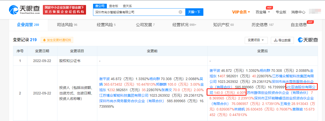Expand the VIP会员 dropdown
This screenshot has height=121, width=325.
click(x=241, y=12)
